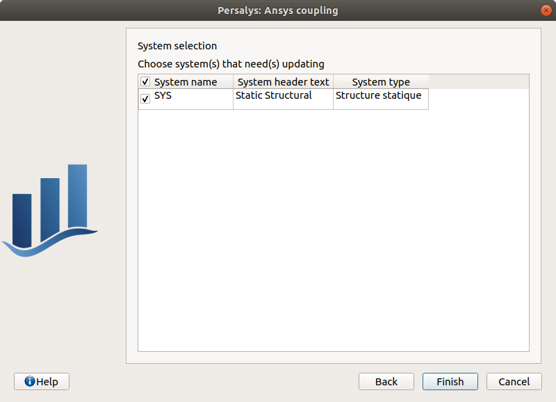Dismiss the wizard with Cancel
This screenshot has width=556, height=402.
click(x=514, y=381)
